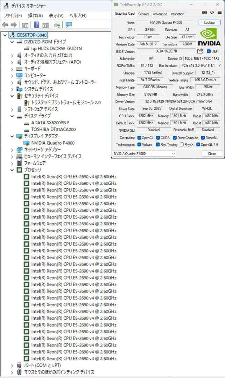Click the Back arrow in Device Manager toolbar
Image resolution: width=225 pixels, height=378 pixels.
pos(5,24)
